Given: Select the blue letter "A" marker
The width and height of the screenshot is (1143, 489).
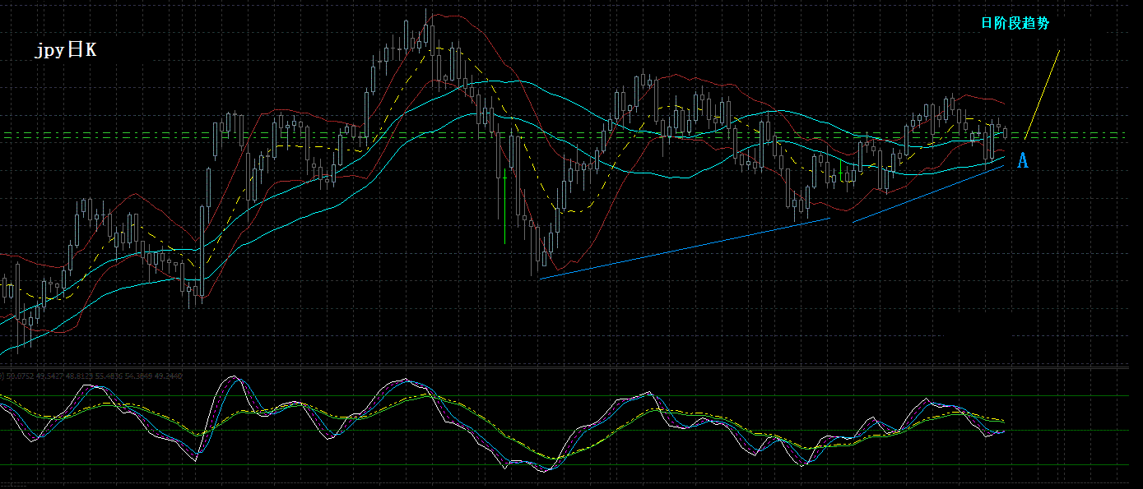Looking at the screenshot, I should tap(1023, 160).
